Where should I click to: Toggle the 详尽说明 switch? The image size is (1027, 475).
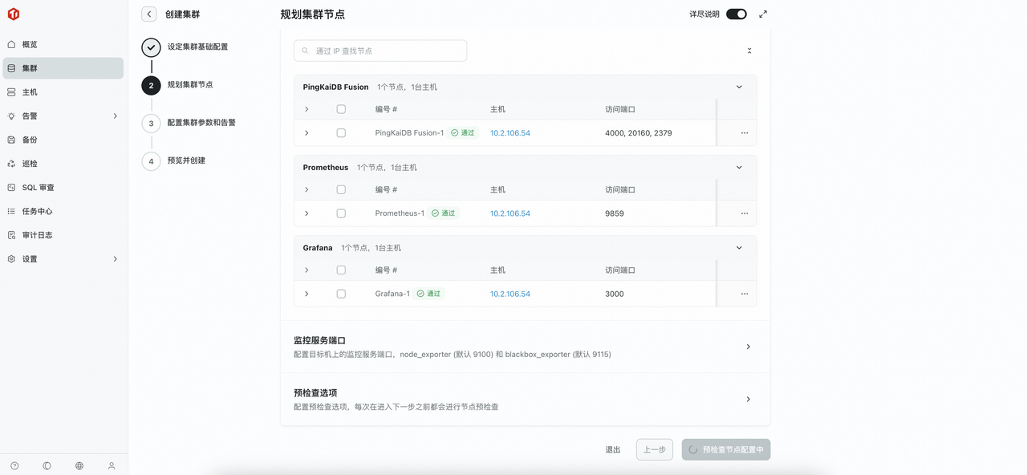tap(736, 14)
